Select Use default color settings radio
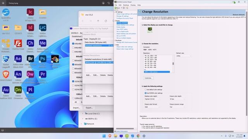This screenshot has height=139, width=248. pyautogui.click(x=146, y=90)
